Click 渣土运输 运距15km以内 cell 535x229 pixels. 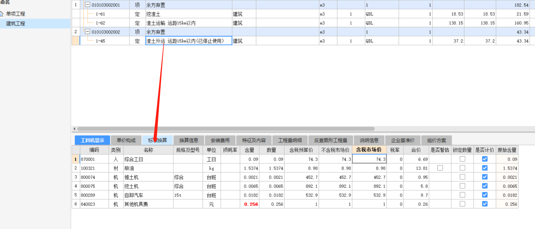(x=189, y=23)
